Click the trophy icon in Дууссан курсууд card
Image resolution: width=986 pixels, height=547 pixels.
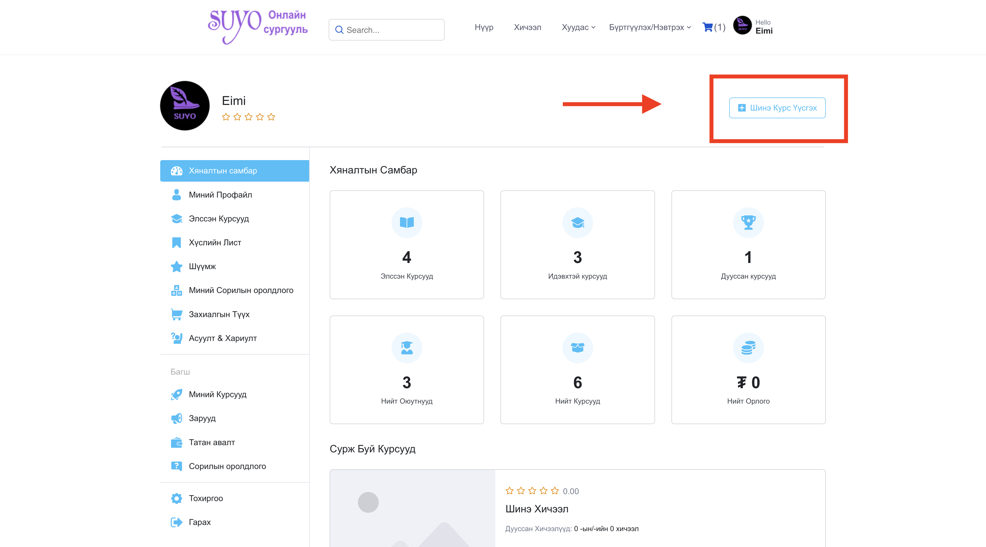tap(748, 222)
